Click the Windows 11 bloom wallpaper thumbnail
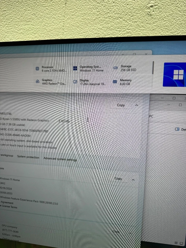The height and width of the screenshot is (248, 186). [x=174, y=74]
